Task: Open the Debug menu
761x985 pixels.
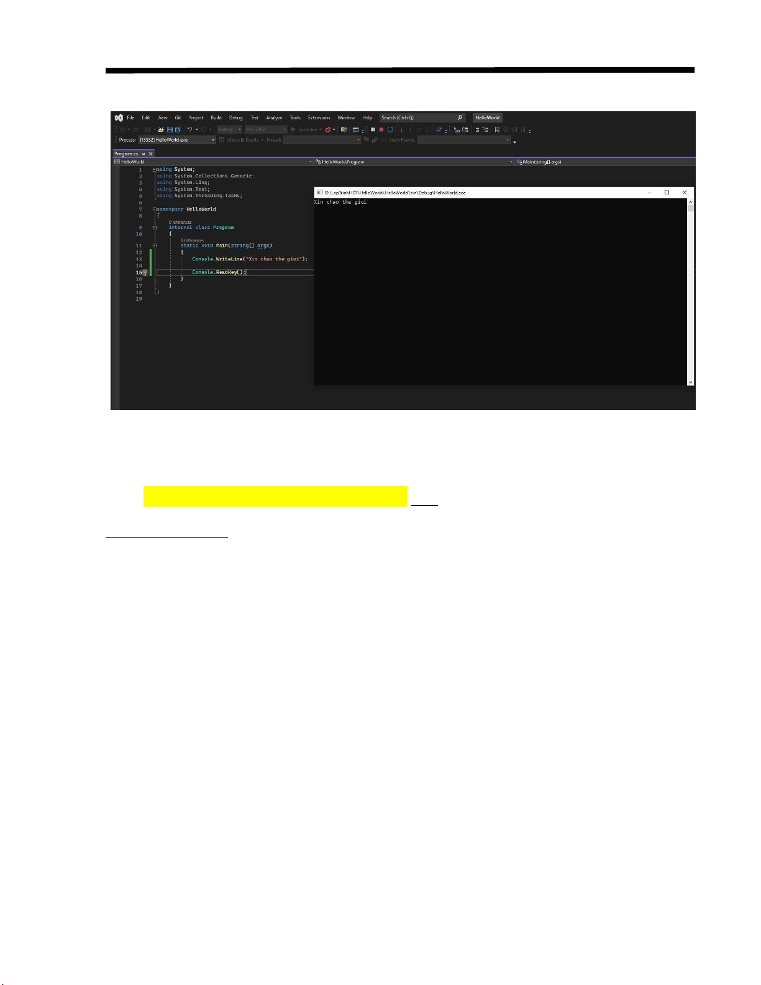Action: point(235,117)
